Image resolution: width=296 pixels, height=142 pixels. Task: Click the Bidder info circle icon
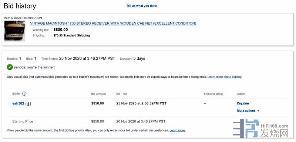[24, 93]
